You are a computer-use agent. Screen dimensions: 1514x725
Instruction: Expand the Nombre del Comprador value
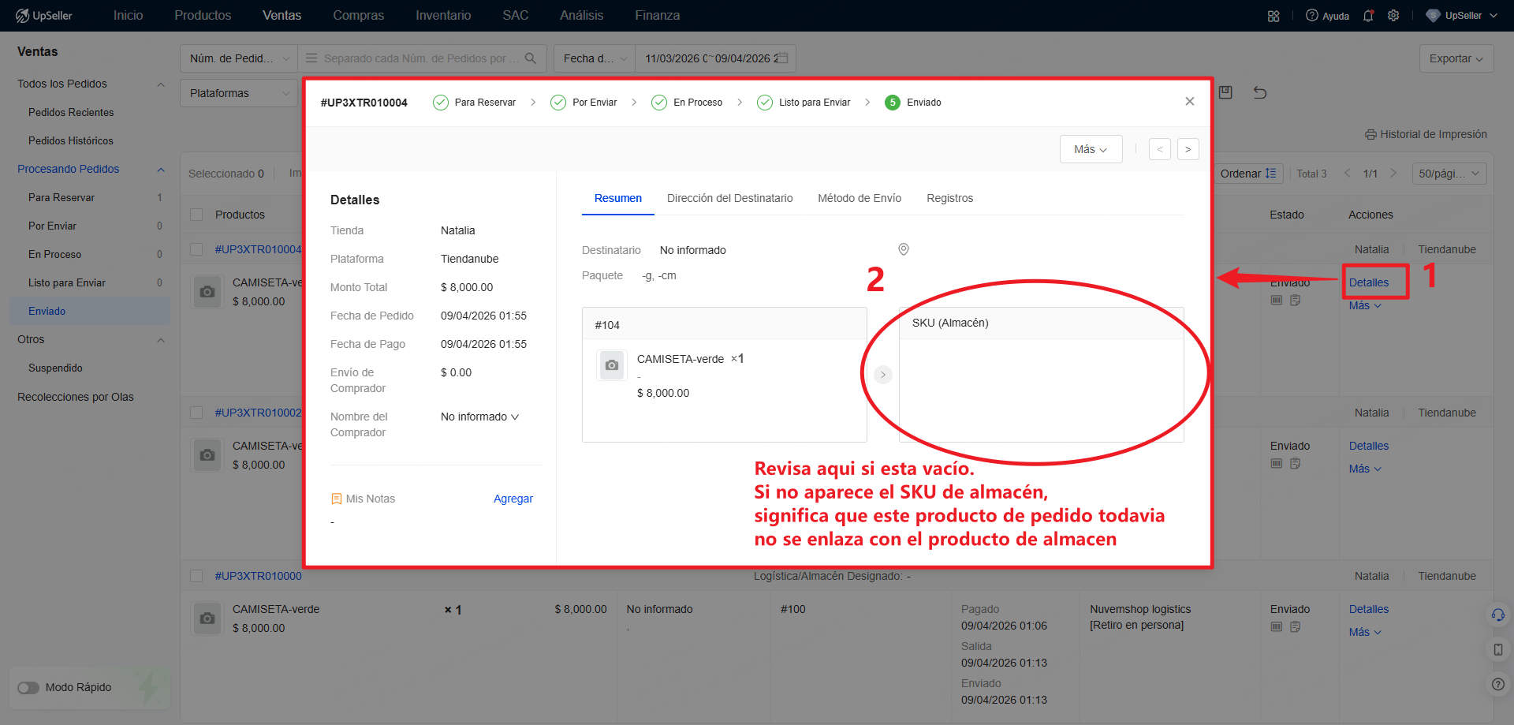click(x=479, y=417)
